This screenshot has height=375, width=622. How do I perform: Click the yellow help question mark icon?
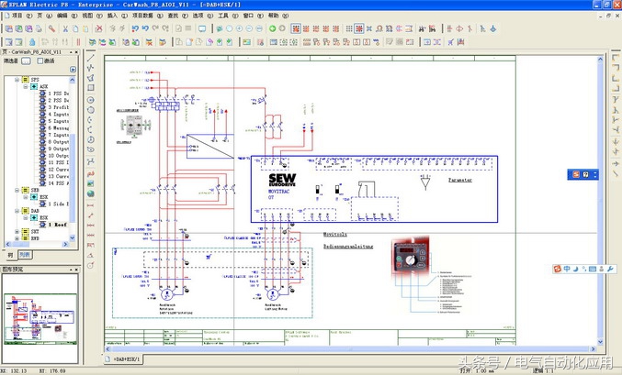click(x=585, y=173)
